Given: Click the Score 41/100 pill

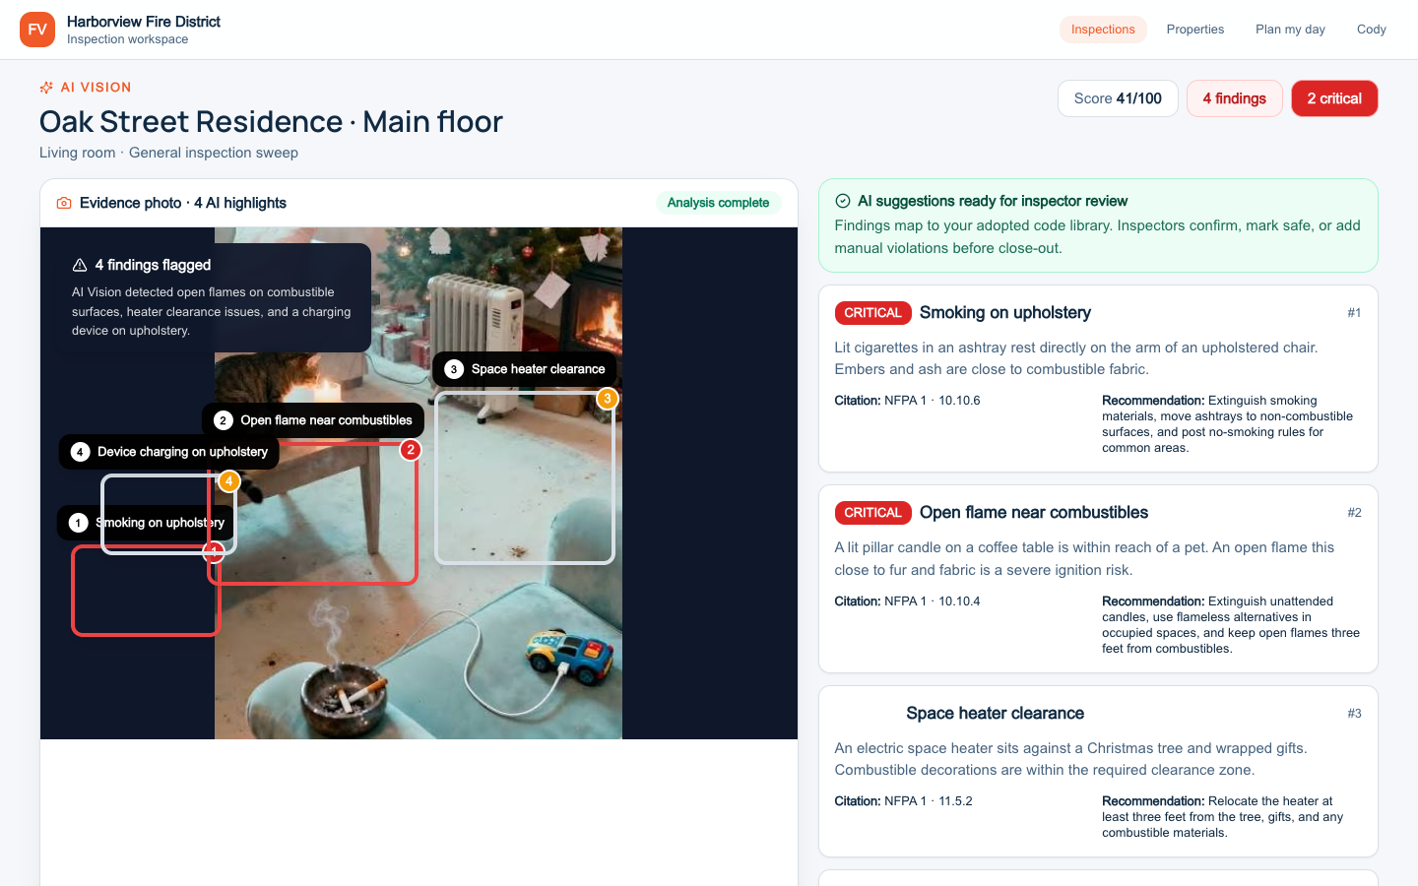Looking at the screenshot, I should pyautogui.click(x=1118, y=98).
